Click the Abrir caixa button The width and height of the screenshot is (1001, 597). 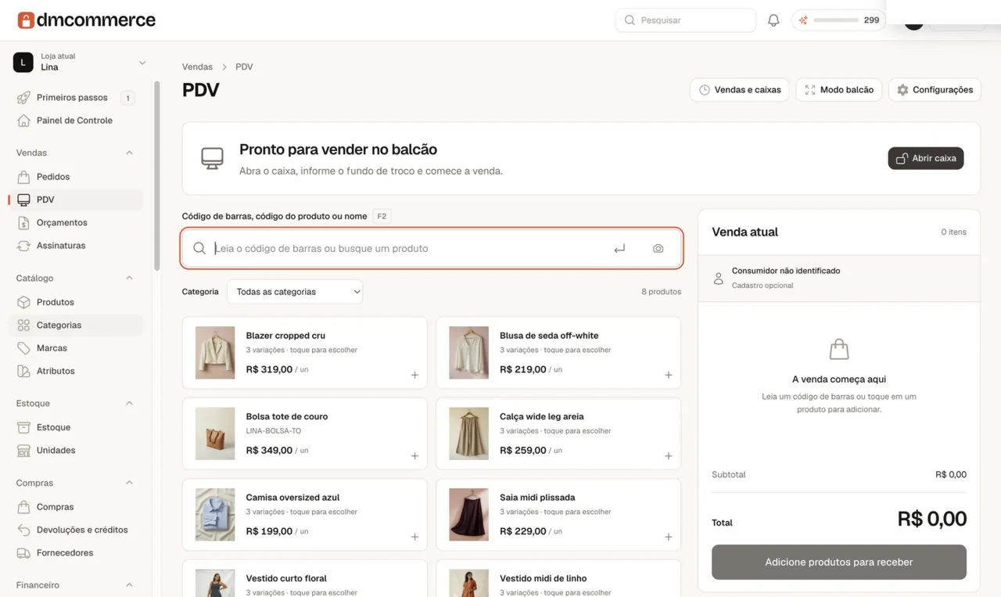[x=926, y=158]
